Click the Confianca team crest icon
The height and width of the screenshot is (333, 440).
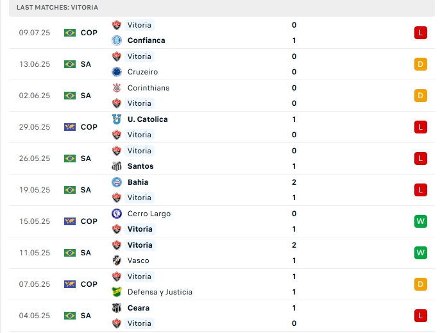coord(117,40)
